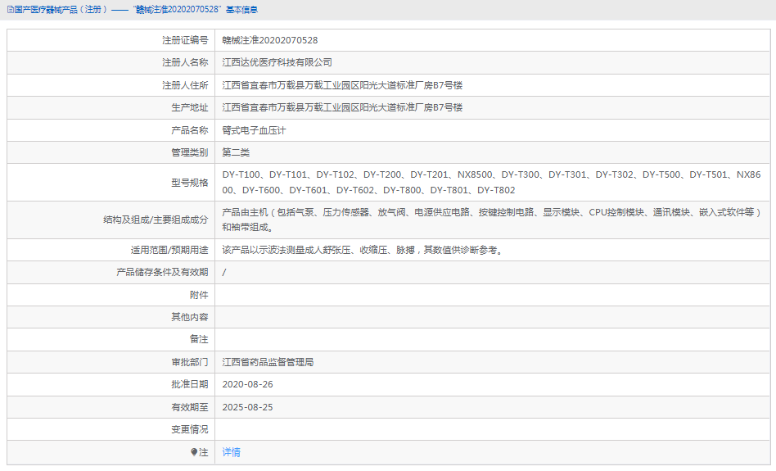Click the 其他内容 label

(x=190, y=317)
